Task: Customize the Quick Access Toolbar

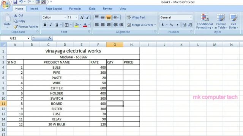Action: [x=51, y=2]
